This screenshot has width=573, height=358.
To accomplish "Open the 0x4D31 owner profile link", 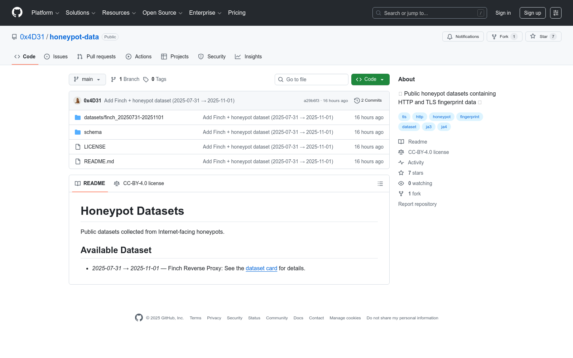I will coord(32,37).
